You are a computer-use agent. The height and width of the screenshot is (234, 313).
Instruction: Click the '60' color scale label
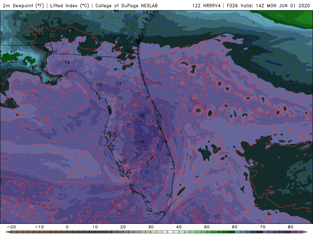pyautogui.click(x=235, y=227)
